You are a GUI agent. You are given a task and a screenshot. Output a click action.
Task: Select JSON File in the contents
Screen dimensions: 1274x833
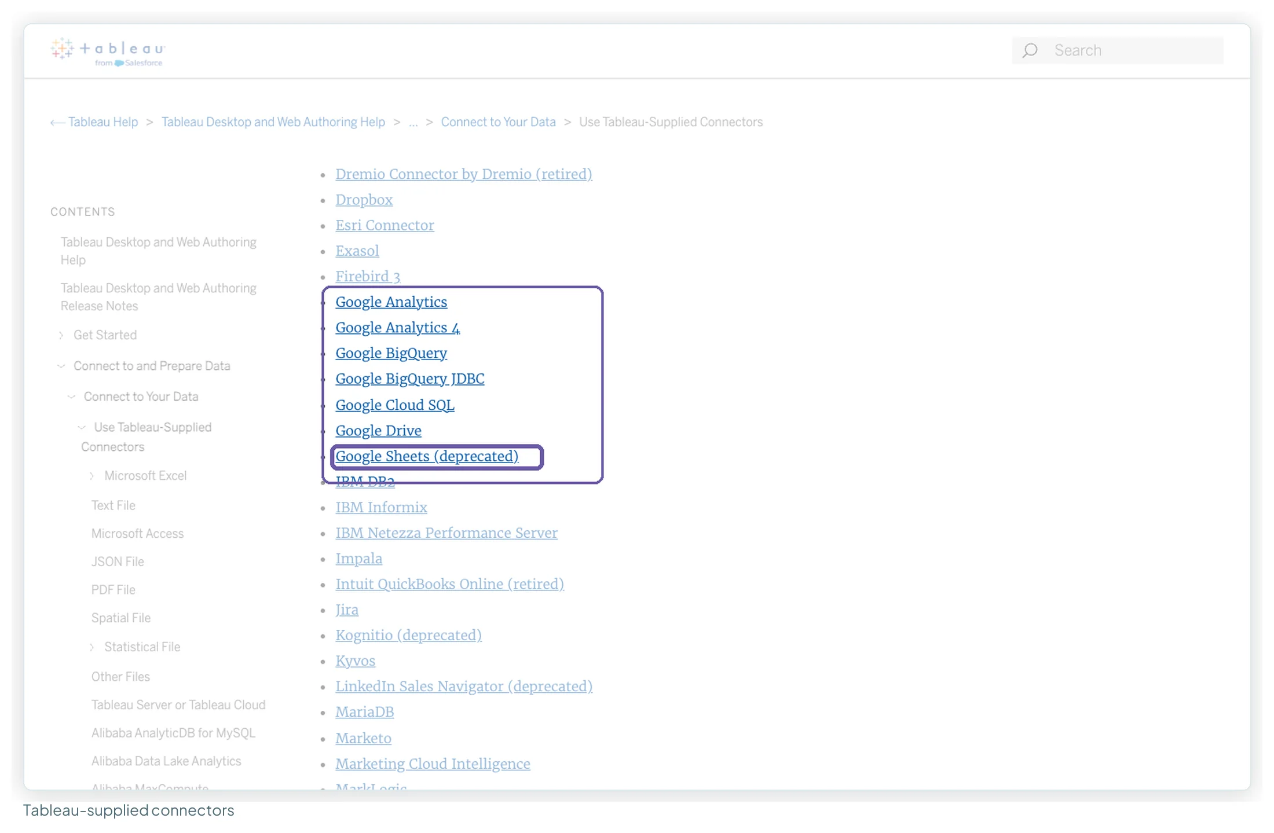click(x=118, y=562)
